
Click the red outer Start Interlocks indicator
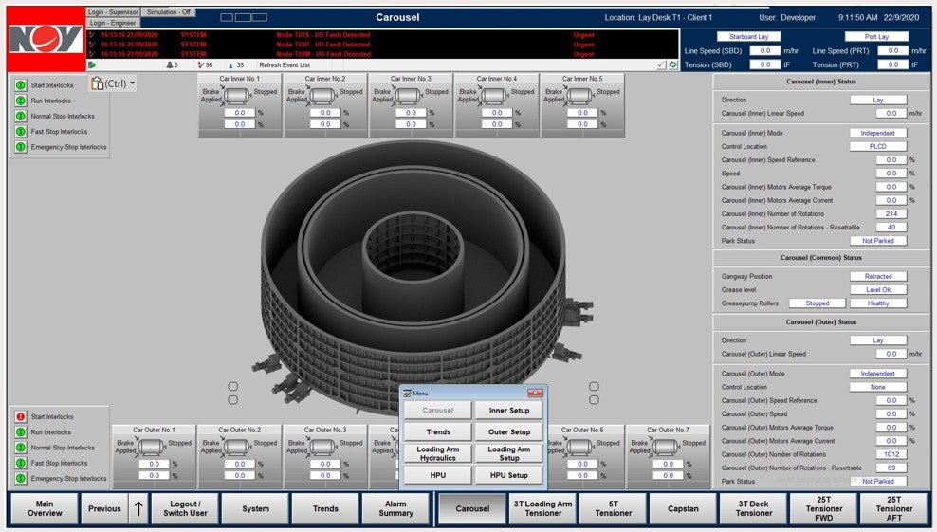pyautogui.click(x=20, y=416)
